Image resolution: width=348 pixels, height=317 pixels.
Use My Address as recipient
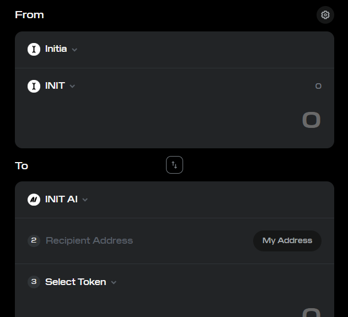point(287,241)
